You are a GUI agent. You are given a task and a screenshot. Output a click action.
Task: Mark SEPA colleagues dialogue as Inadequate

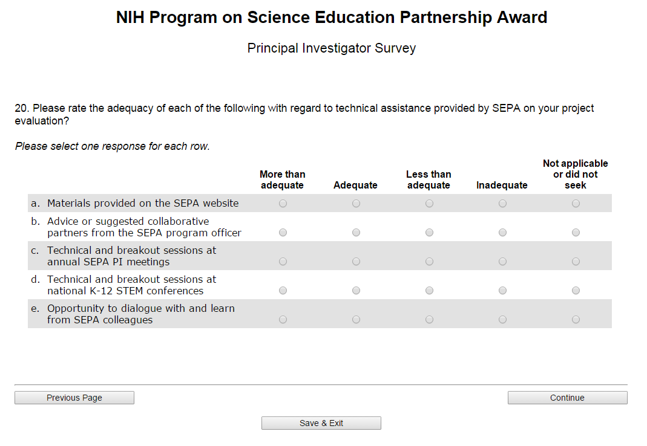[502, 320]
